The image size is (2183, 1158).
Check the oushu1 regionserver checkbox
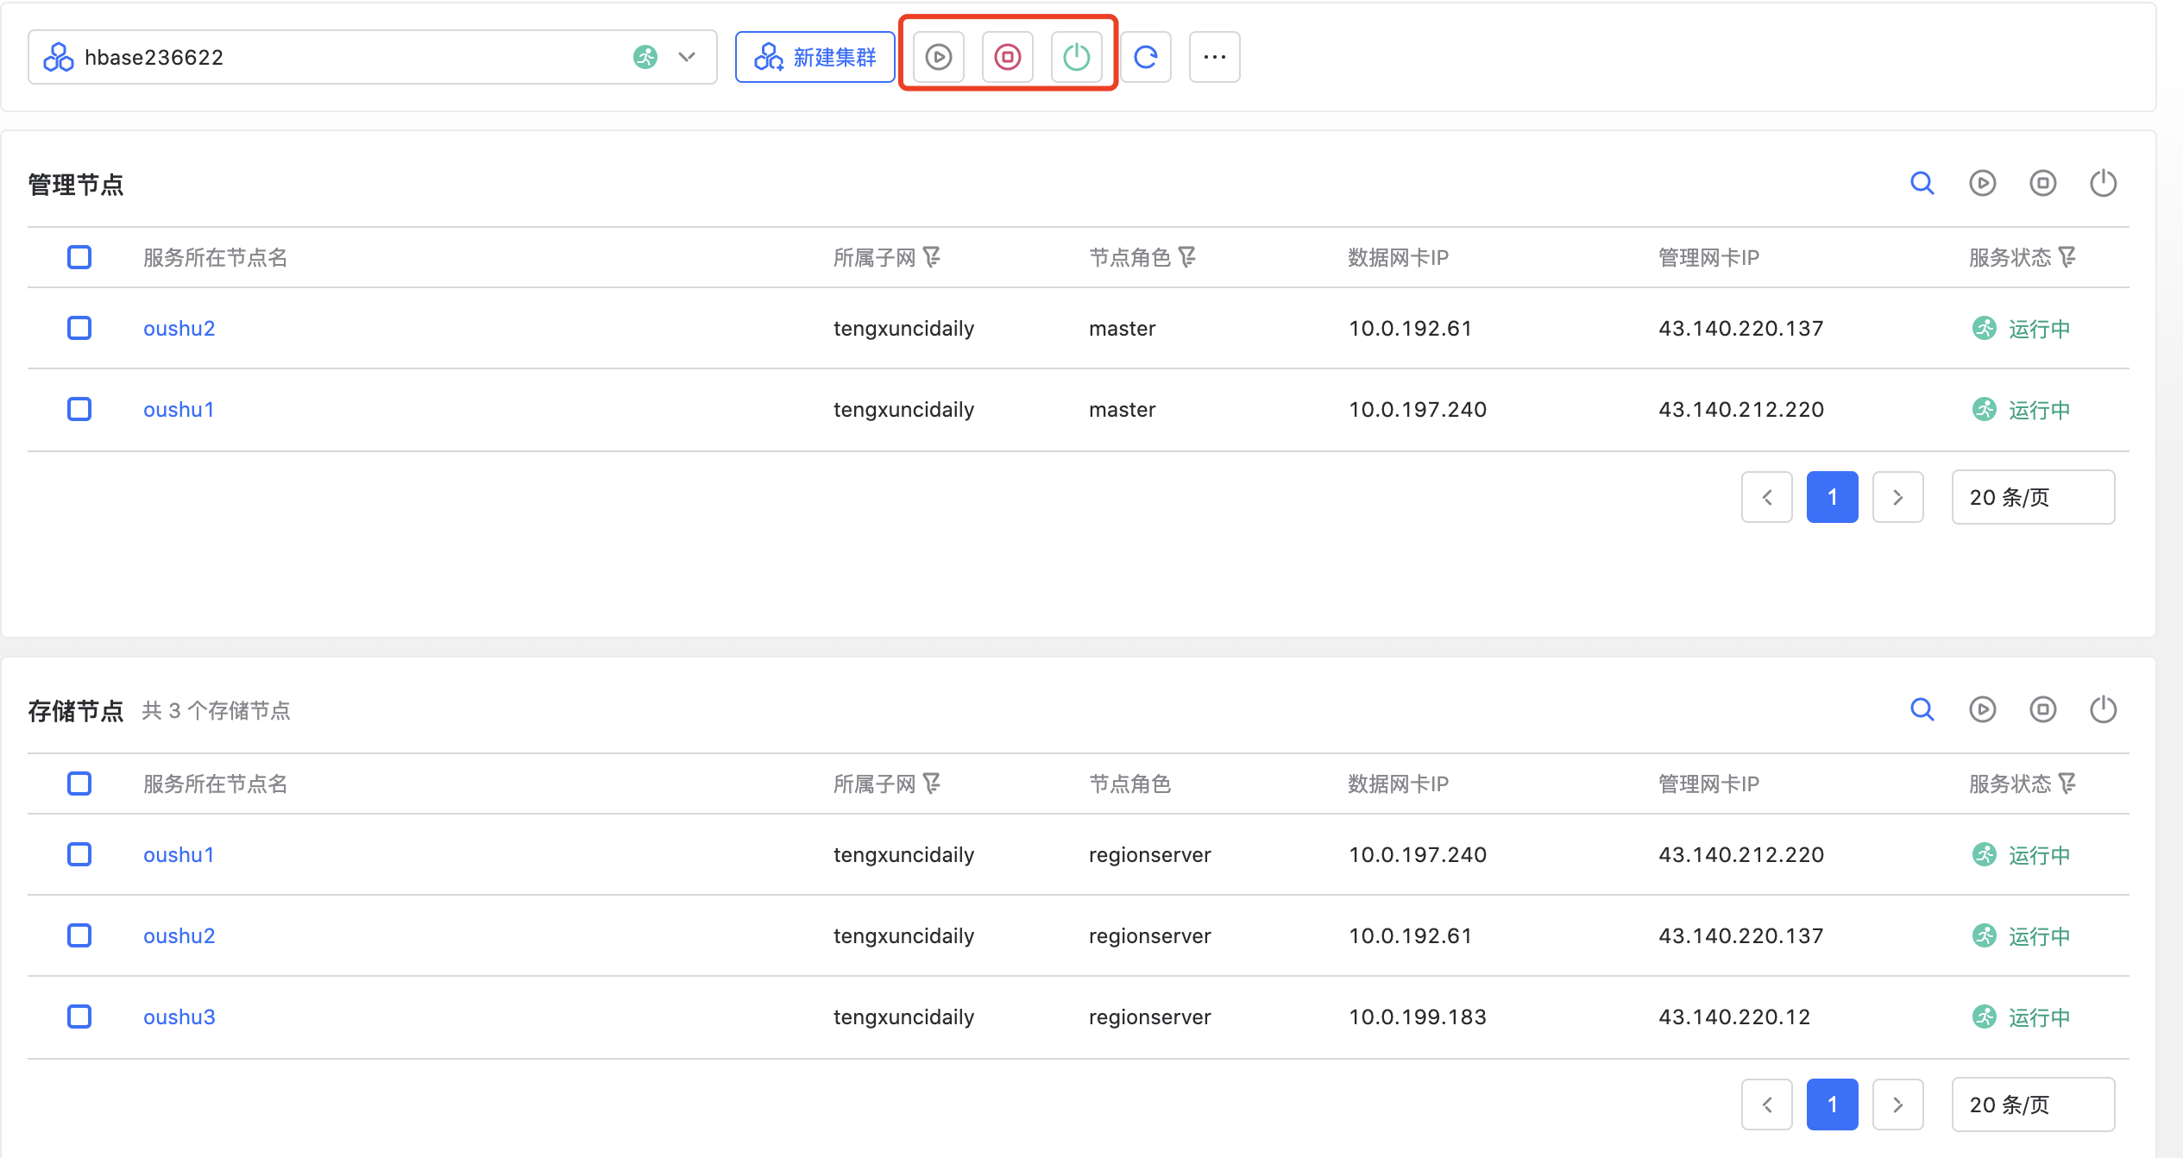(x=79, y=854)
